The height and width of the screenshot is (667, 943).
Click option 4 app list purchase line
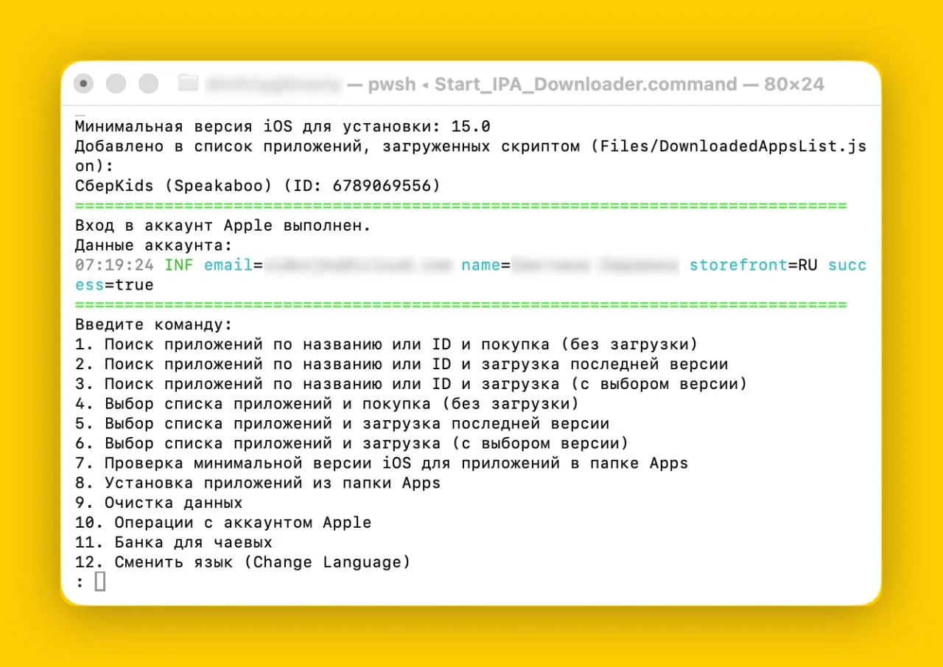[327, 404]
